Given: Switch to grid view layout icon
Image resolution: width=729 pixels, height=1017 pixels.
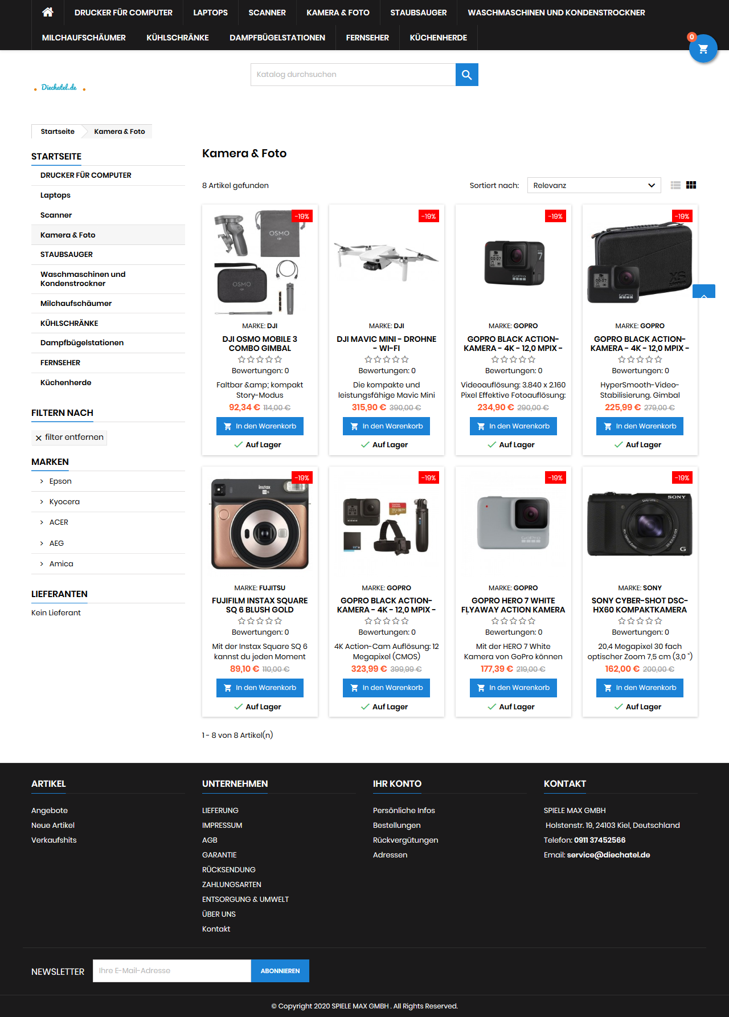Looking at the screenshot, I should 691,185.
